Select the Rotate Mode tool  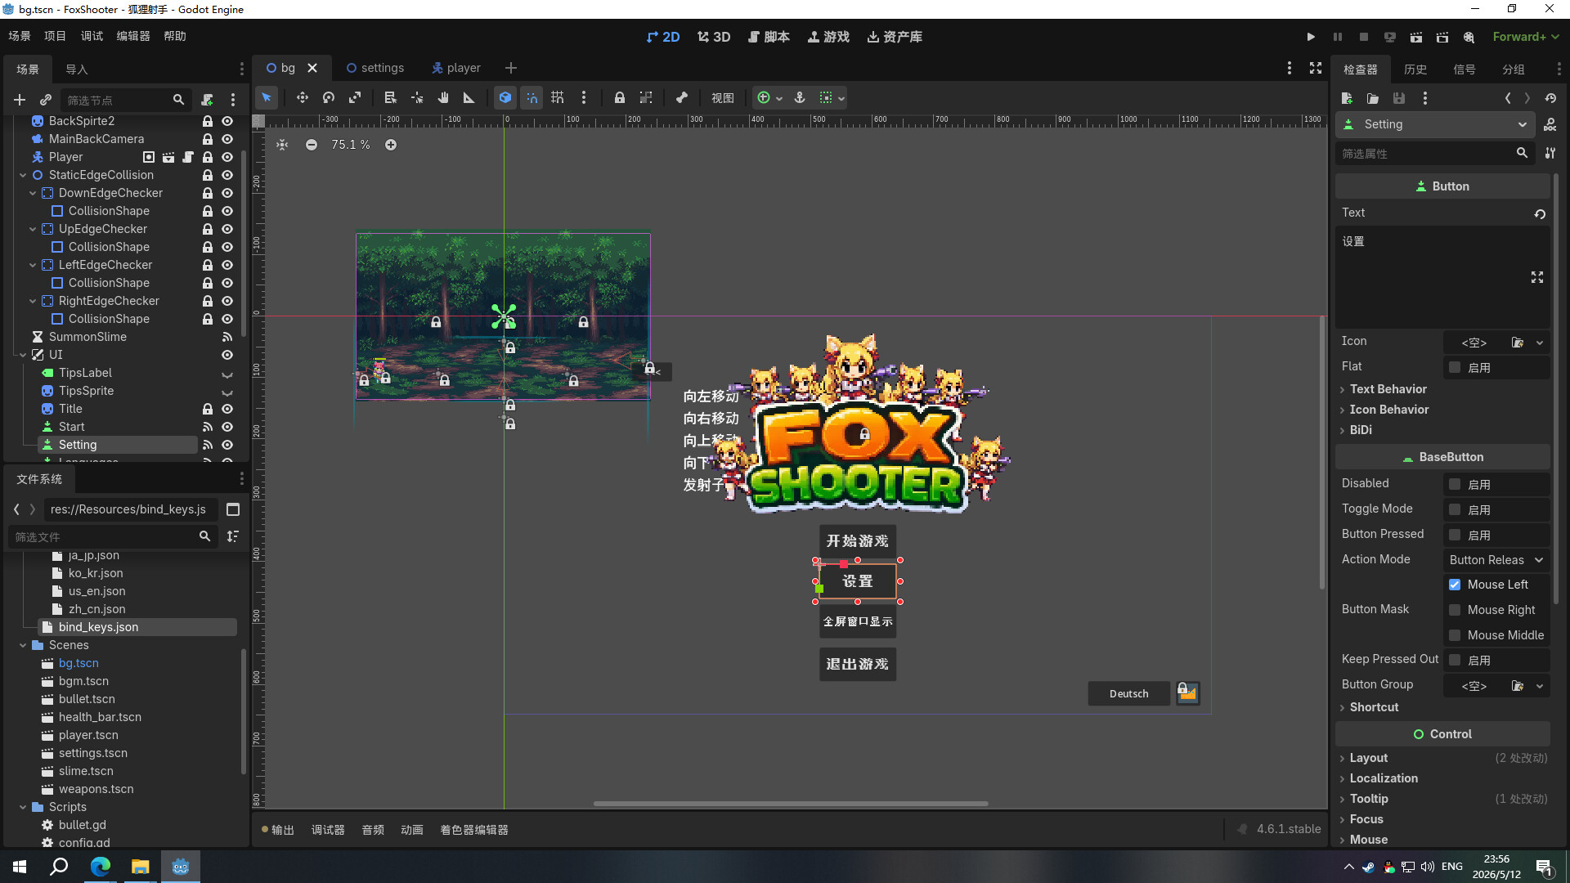coord(329,98)
